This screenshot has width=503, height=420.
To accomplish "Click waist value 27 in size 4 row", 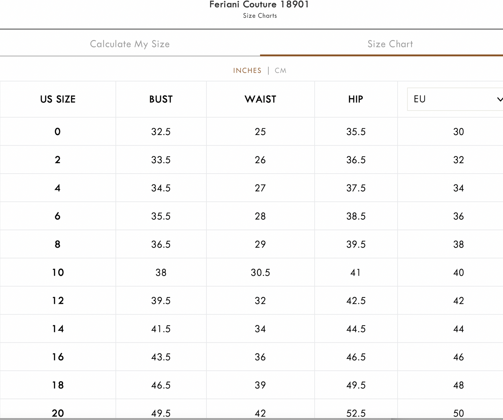I will [x=260, y=188].
